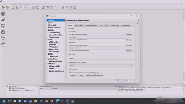185x104 pixels.
Task: Click the Import configuration button
Action: pos(73,76)
